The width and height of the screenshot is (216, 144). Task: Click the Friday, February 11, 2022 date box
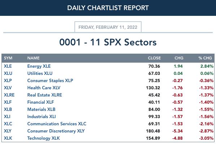coord(108,27)
